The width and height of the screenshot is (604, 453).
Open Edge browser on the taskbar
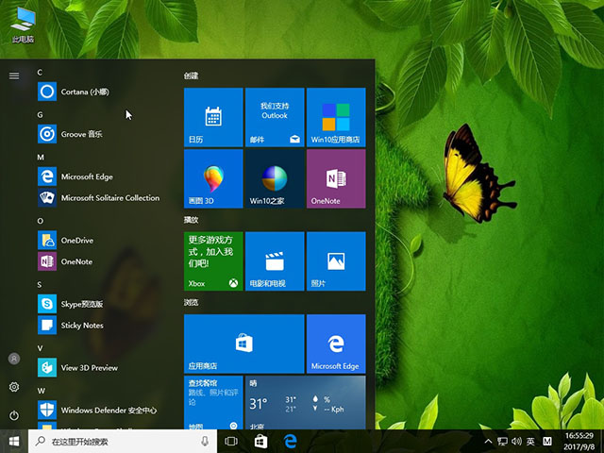[x=290, y=441]
